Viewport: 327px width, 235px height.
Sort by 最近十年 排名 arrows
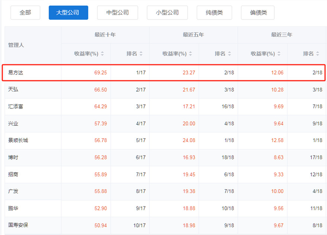pyautogui.click(x=141, y=54)
